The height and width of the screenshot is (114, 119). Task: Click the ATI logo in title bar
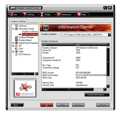(13, 8)
